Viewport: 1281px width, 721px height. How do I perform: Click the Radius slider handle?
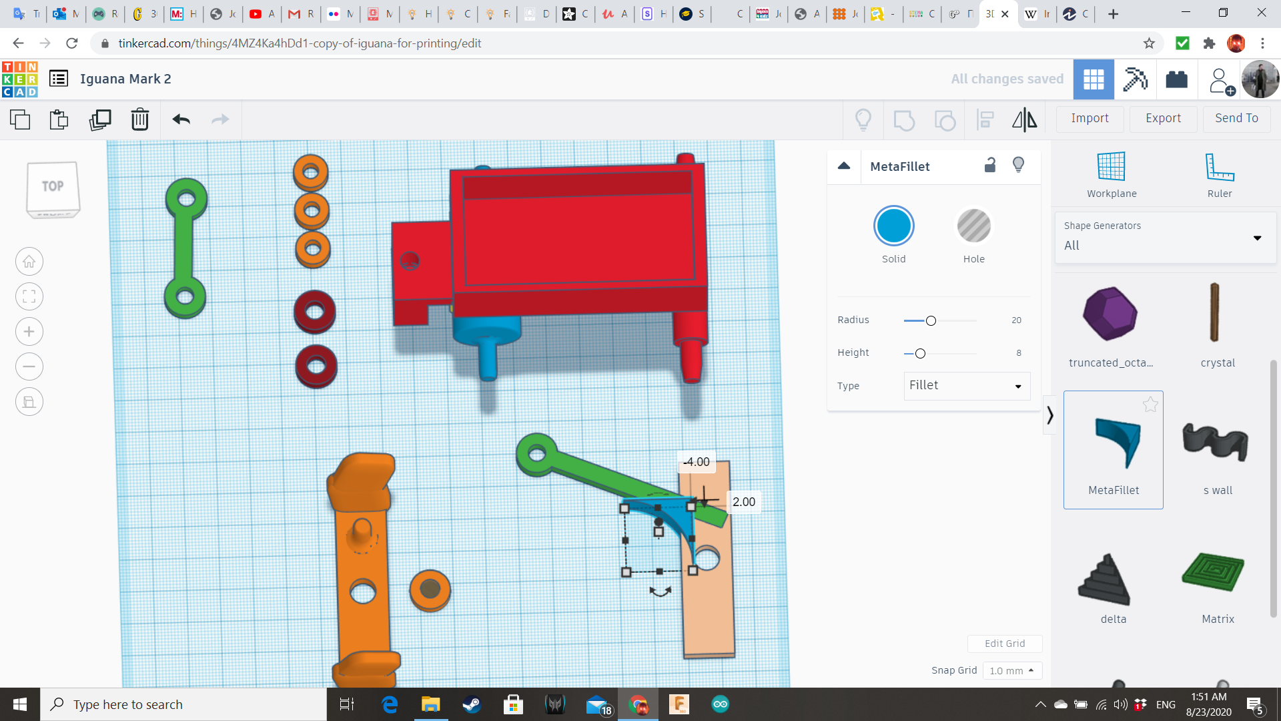(931, 321)
